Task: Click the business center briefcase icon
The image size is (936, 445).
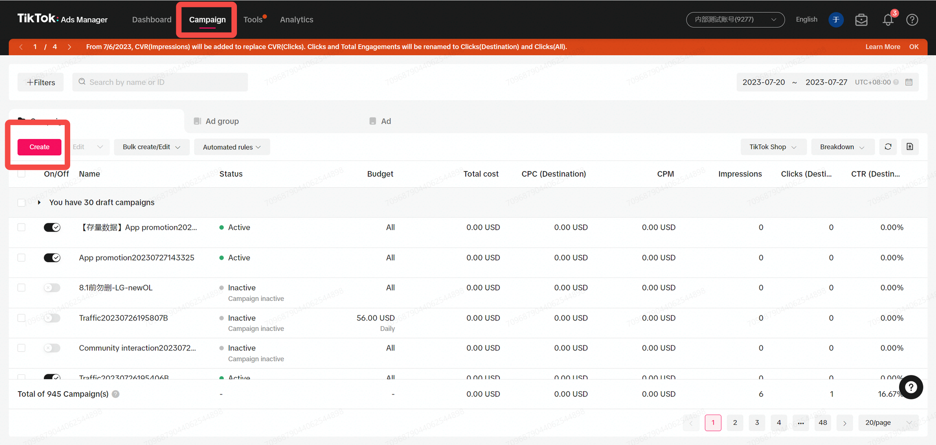Action: pos(861,20)
